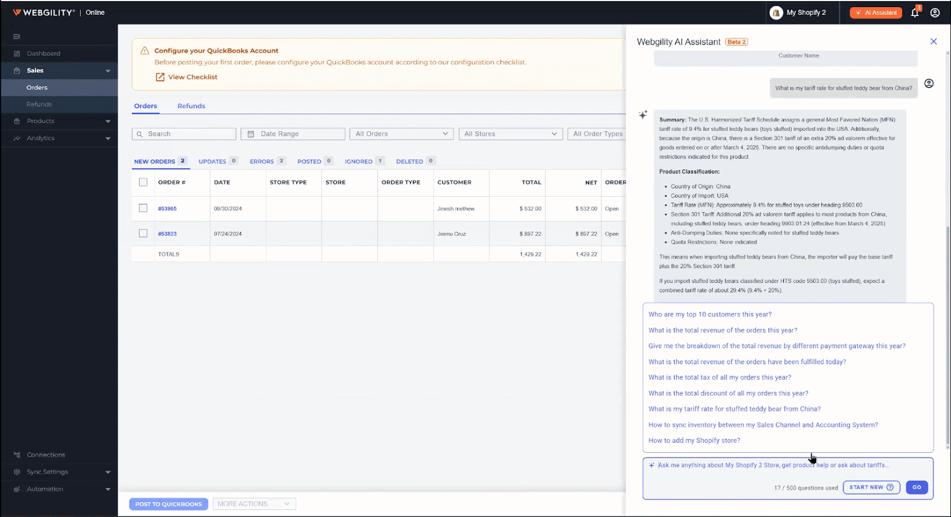
Task: Select 'Who are my top 10 customers' suggestion
Action: pyautogui.click(x=710, y=314)
